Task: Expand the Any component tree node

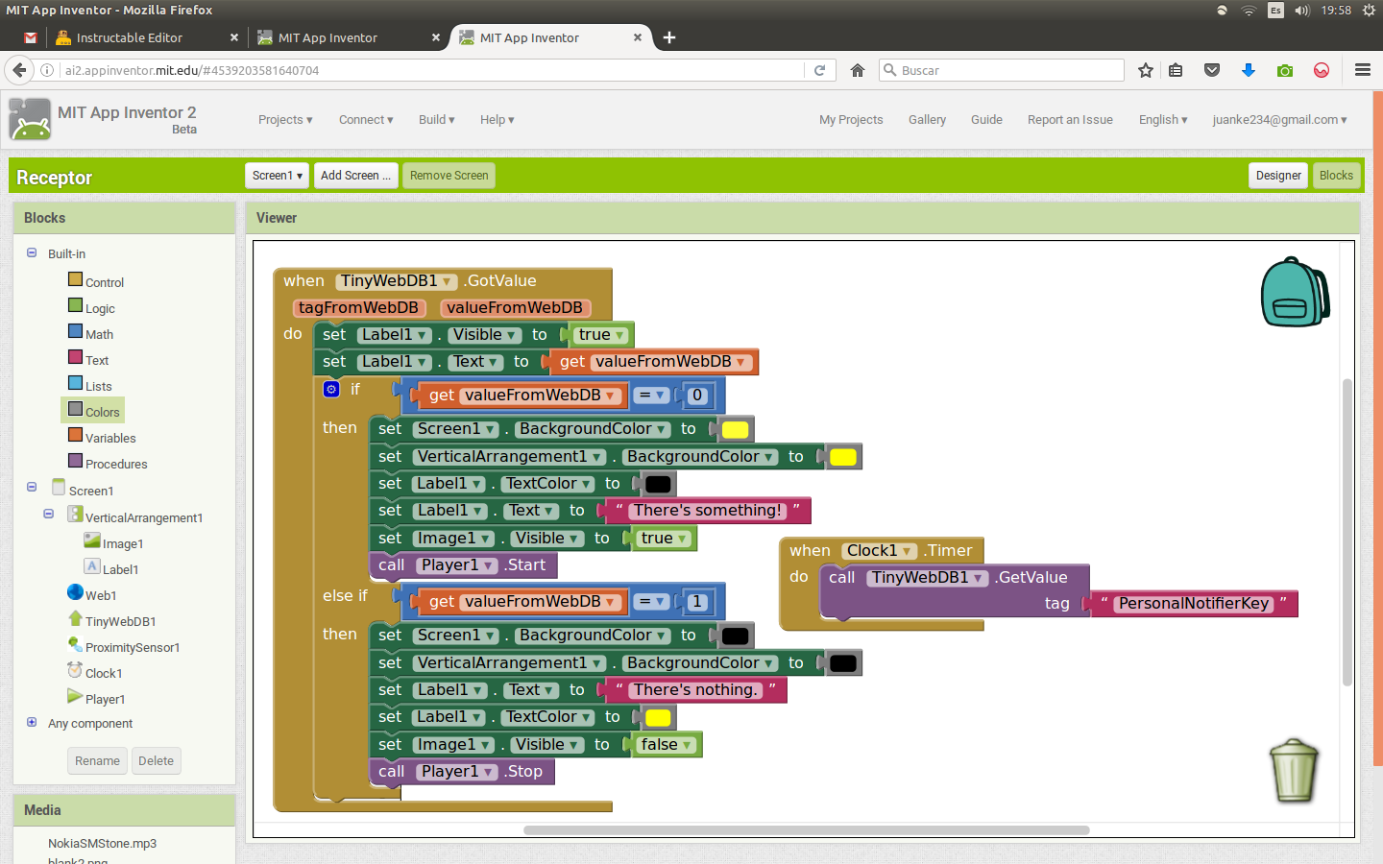Action: click(x=32, y=722)
